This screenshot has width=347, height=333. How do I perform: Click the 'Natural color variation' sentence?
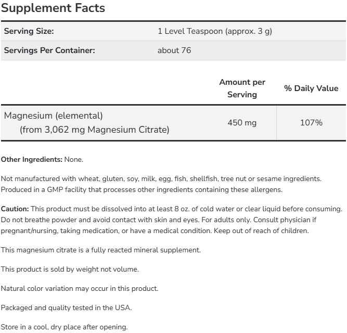80,288
